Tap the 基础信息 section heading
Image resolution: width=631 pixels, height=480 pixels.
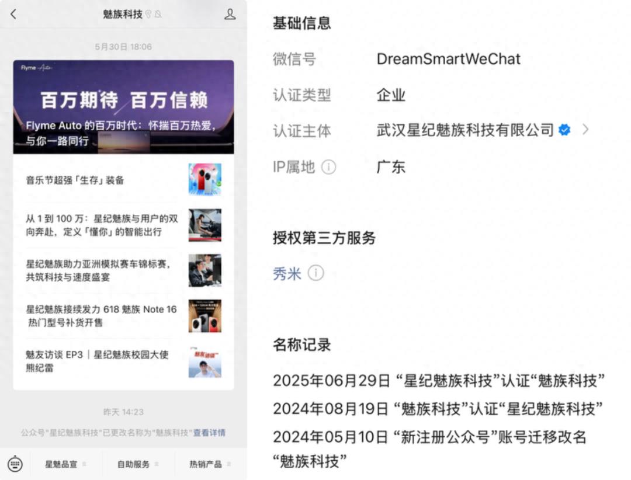(302, 23)
